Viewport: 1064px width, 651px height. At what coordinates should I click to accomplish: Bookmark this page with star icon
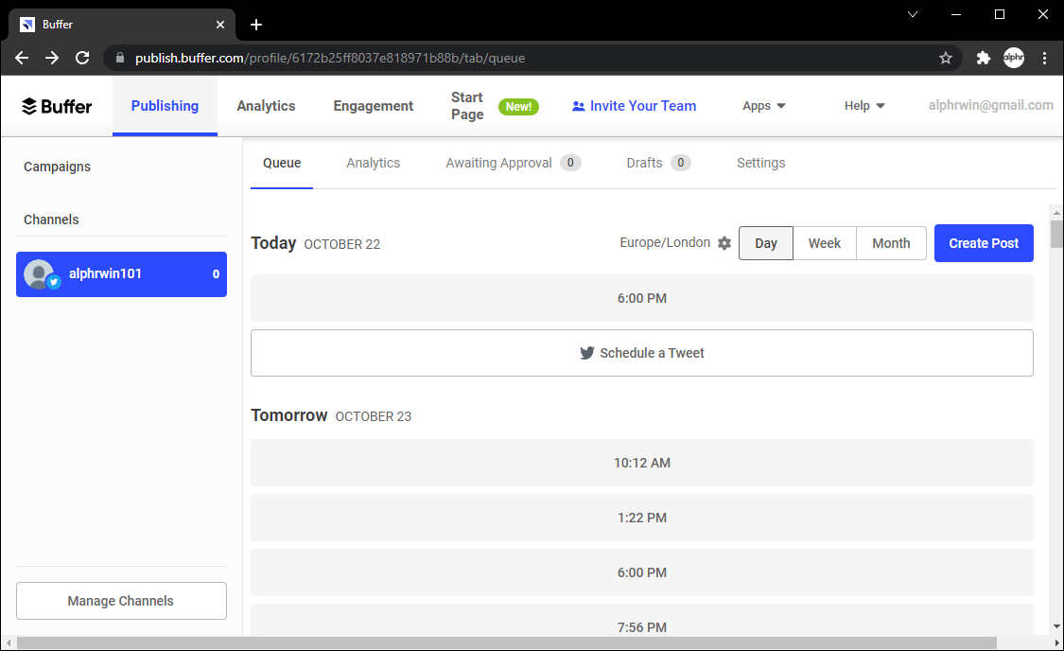(x=946, y=58)
